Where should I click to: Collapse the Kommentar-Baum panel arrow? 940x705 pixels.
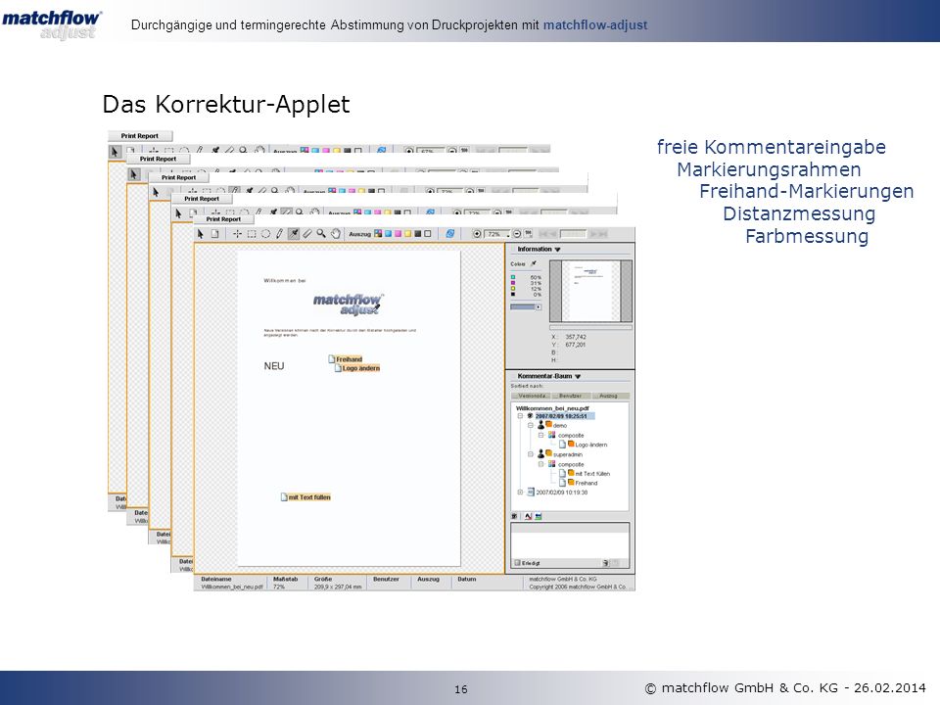tap(578, 376)
